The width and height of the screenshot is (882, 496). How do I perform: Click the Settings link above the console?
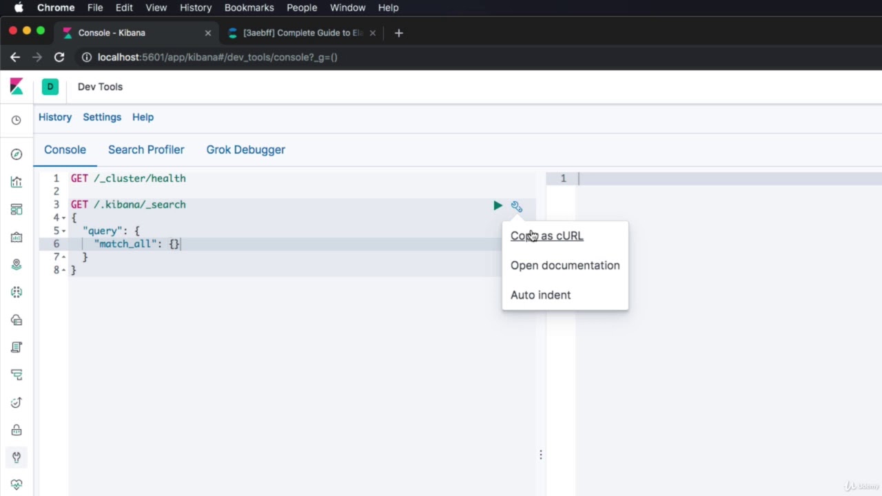(102, 117)
